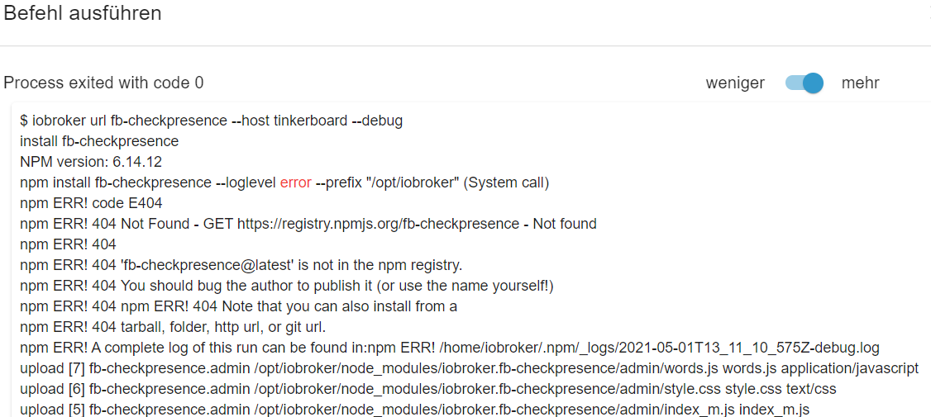
Task: Select the 'mehr' label
Action: [861, 83]
